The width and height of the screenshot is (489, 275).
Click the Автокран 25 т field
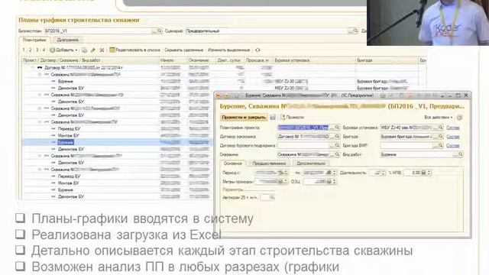268,197
